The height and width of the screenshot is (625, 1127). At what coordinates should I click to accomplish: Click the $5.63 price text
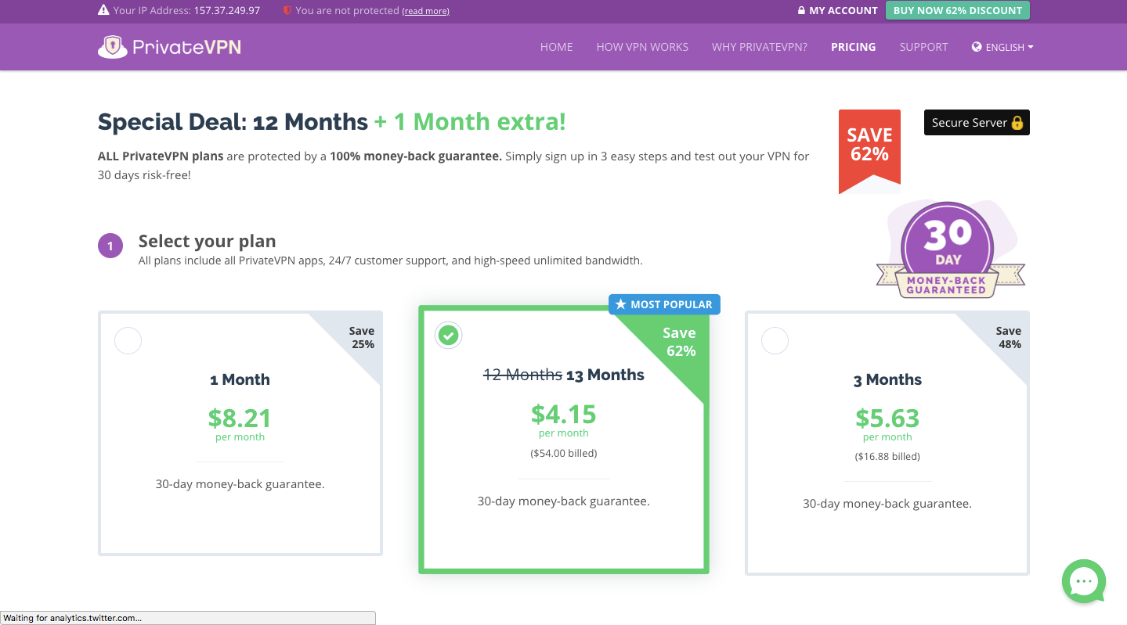[887, 418]
